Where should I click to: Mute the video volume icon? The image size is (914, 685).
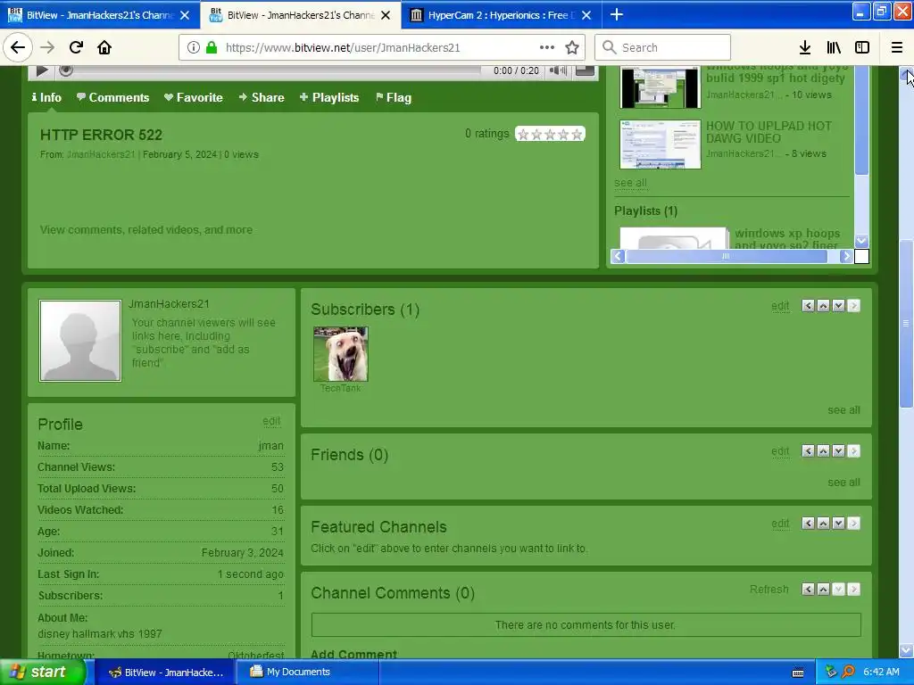(558, 70)
